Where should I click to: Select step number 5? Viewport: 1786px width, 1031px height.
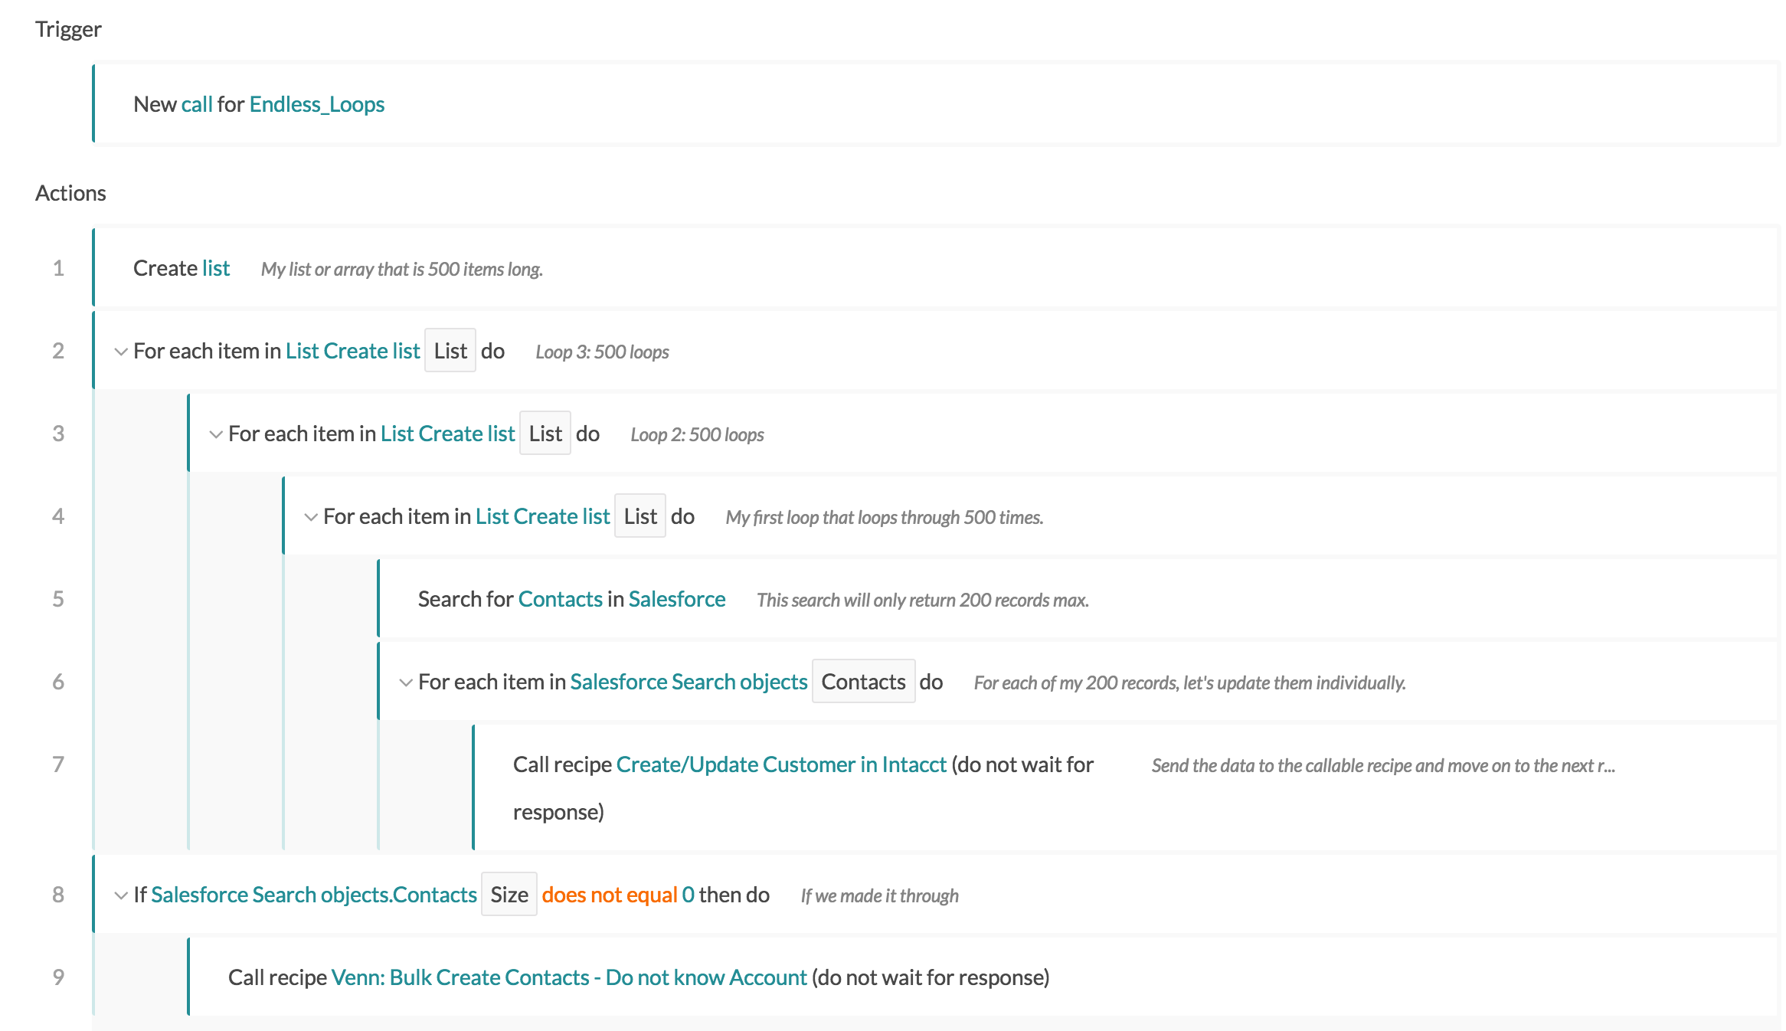(58, 599)
